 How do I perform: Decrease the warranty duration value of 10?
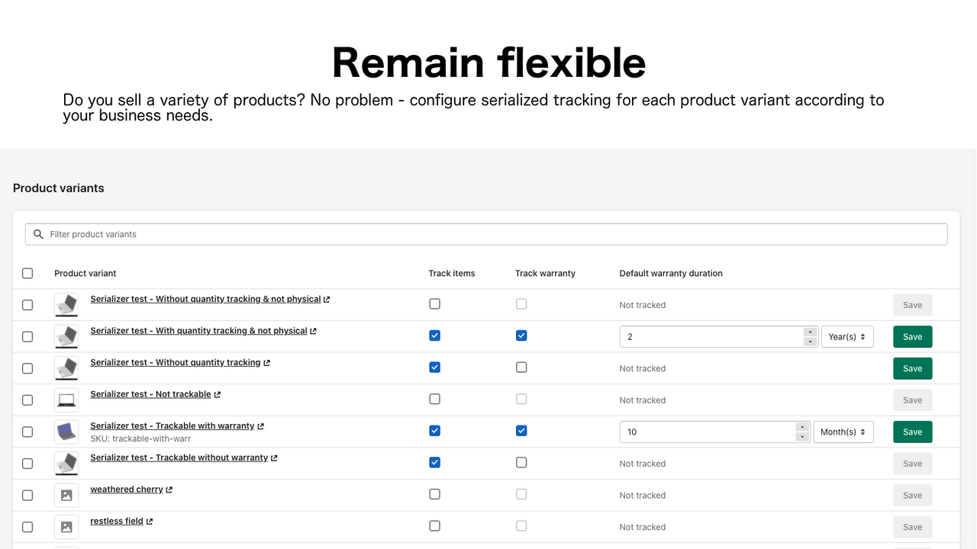[x=802, y=435]
